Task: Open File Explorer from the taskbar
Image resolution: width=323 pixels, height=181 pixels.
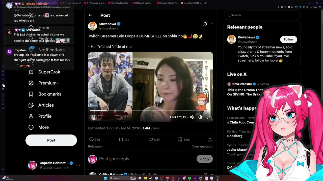Action: 145,178
